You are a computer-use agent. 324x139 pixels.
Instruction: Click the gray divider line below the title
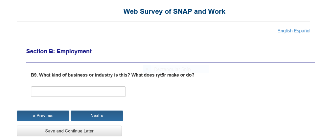tap(163, 22)
